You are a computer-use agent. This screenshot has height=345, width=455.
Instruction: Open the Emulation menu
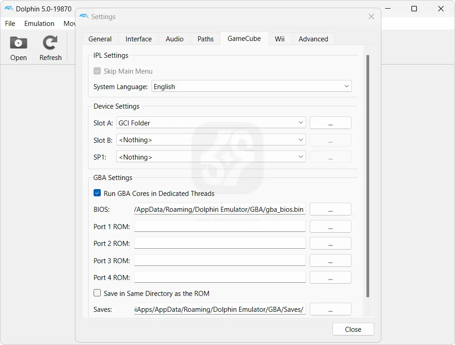click(39, 23)
